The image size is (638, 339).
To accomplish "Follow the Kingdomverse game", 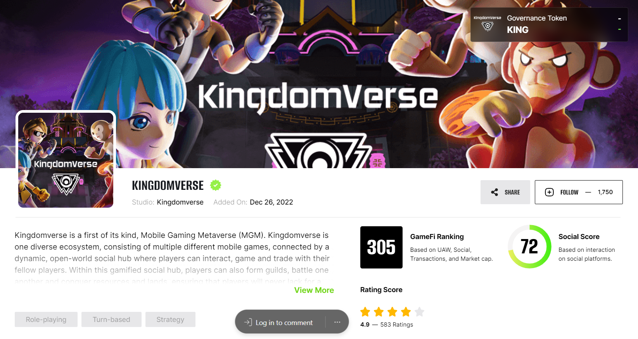I will 579,192.
